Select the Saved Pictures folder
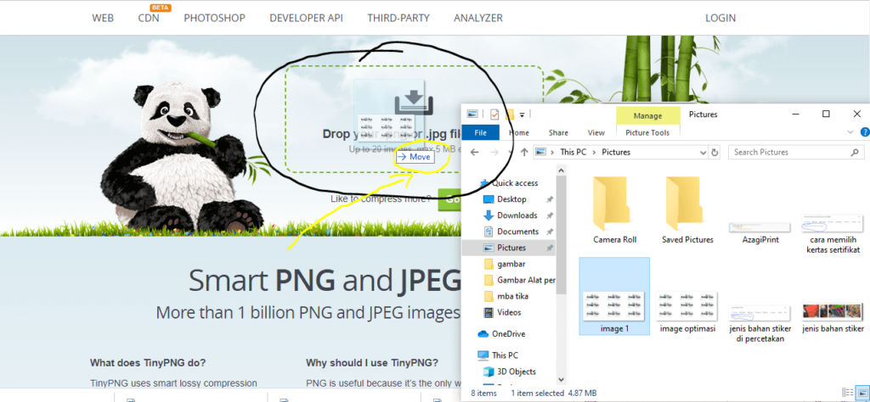Image resolution: width=870 pixels, height=402 pixels. pyautogui.click(x=687, y=210)
